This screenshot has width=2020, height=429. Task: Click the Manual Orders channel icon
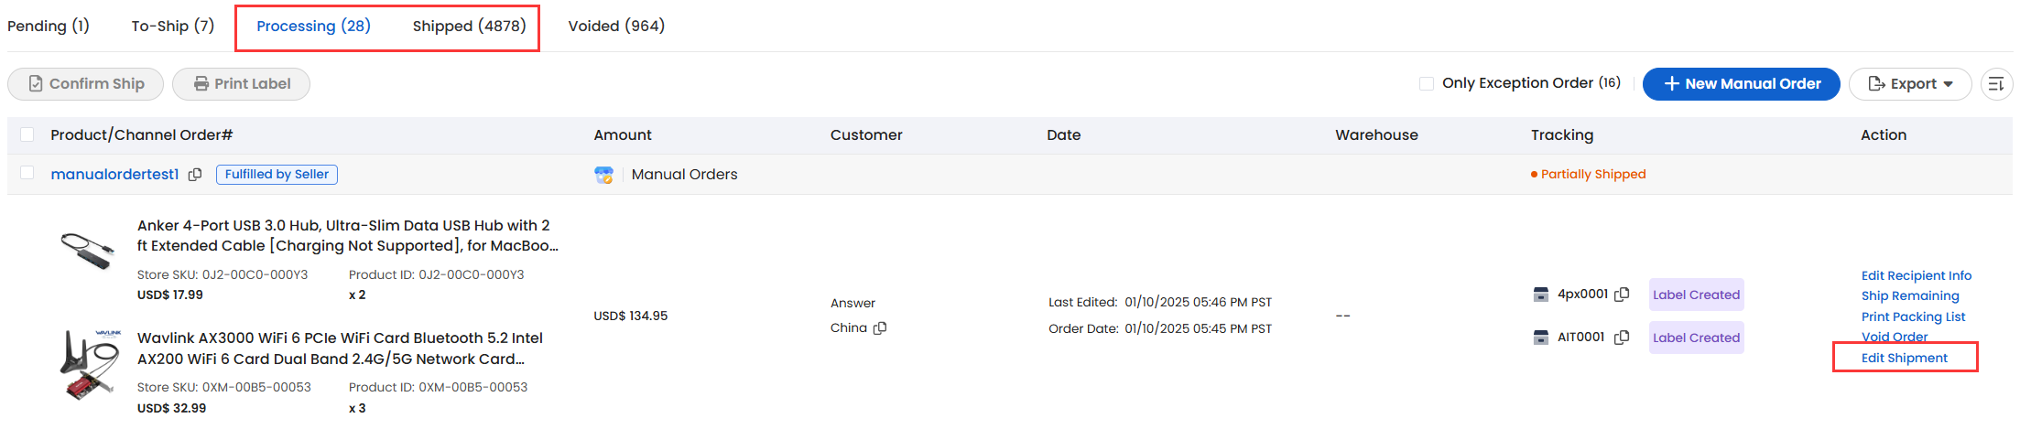pyautogui.click(x=603, y=175)
